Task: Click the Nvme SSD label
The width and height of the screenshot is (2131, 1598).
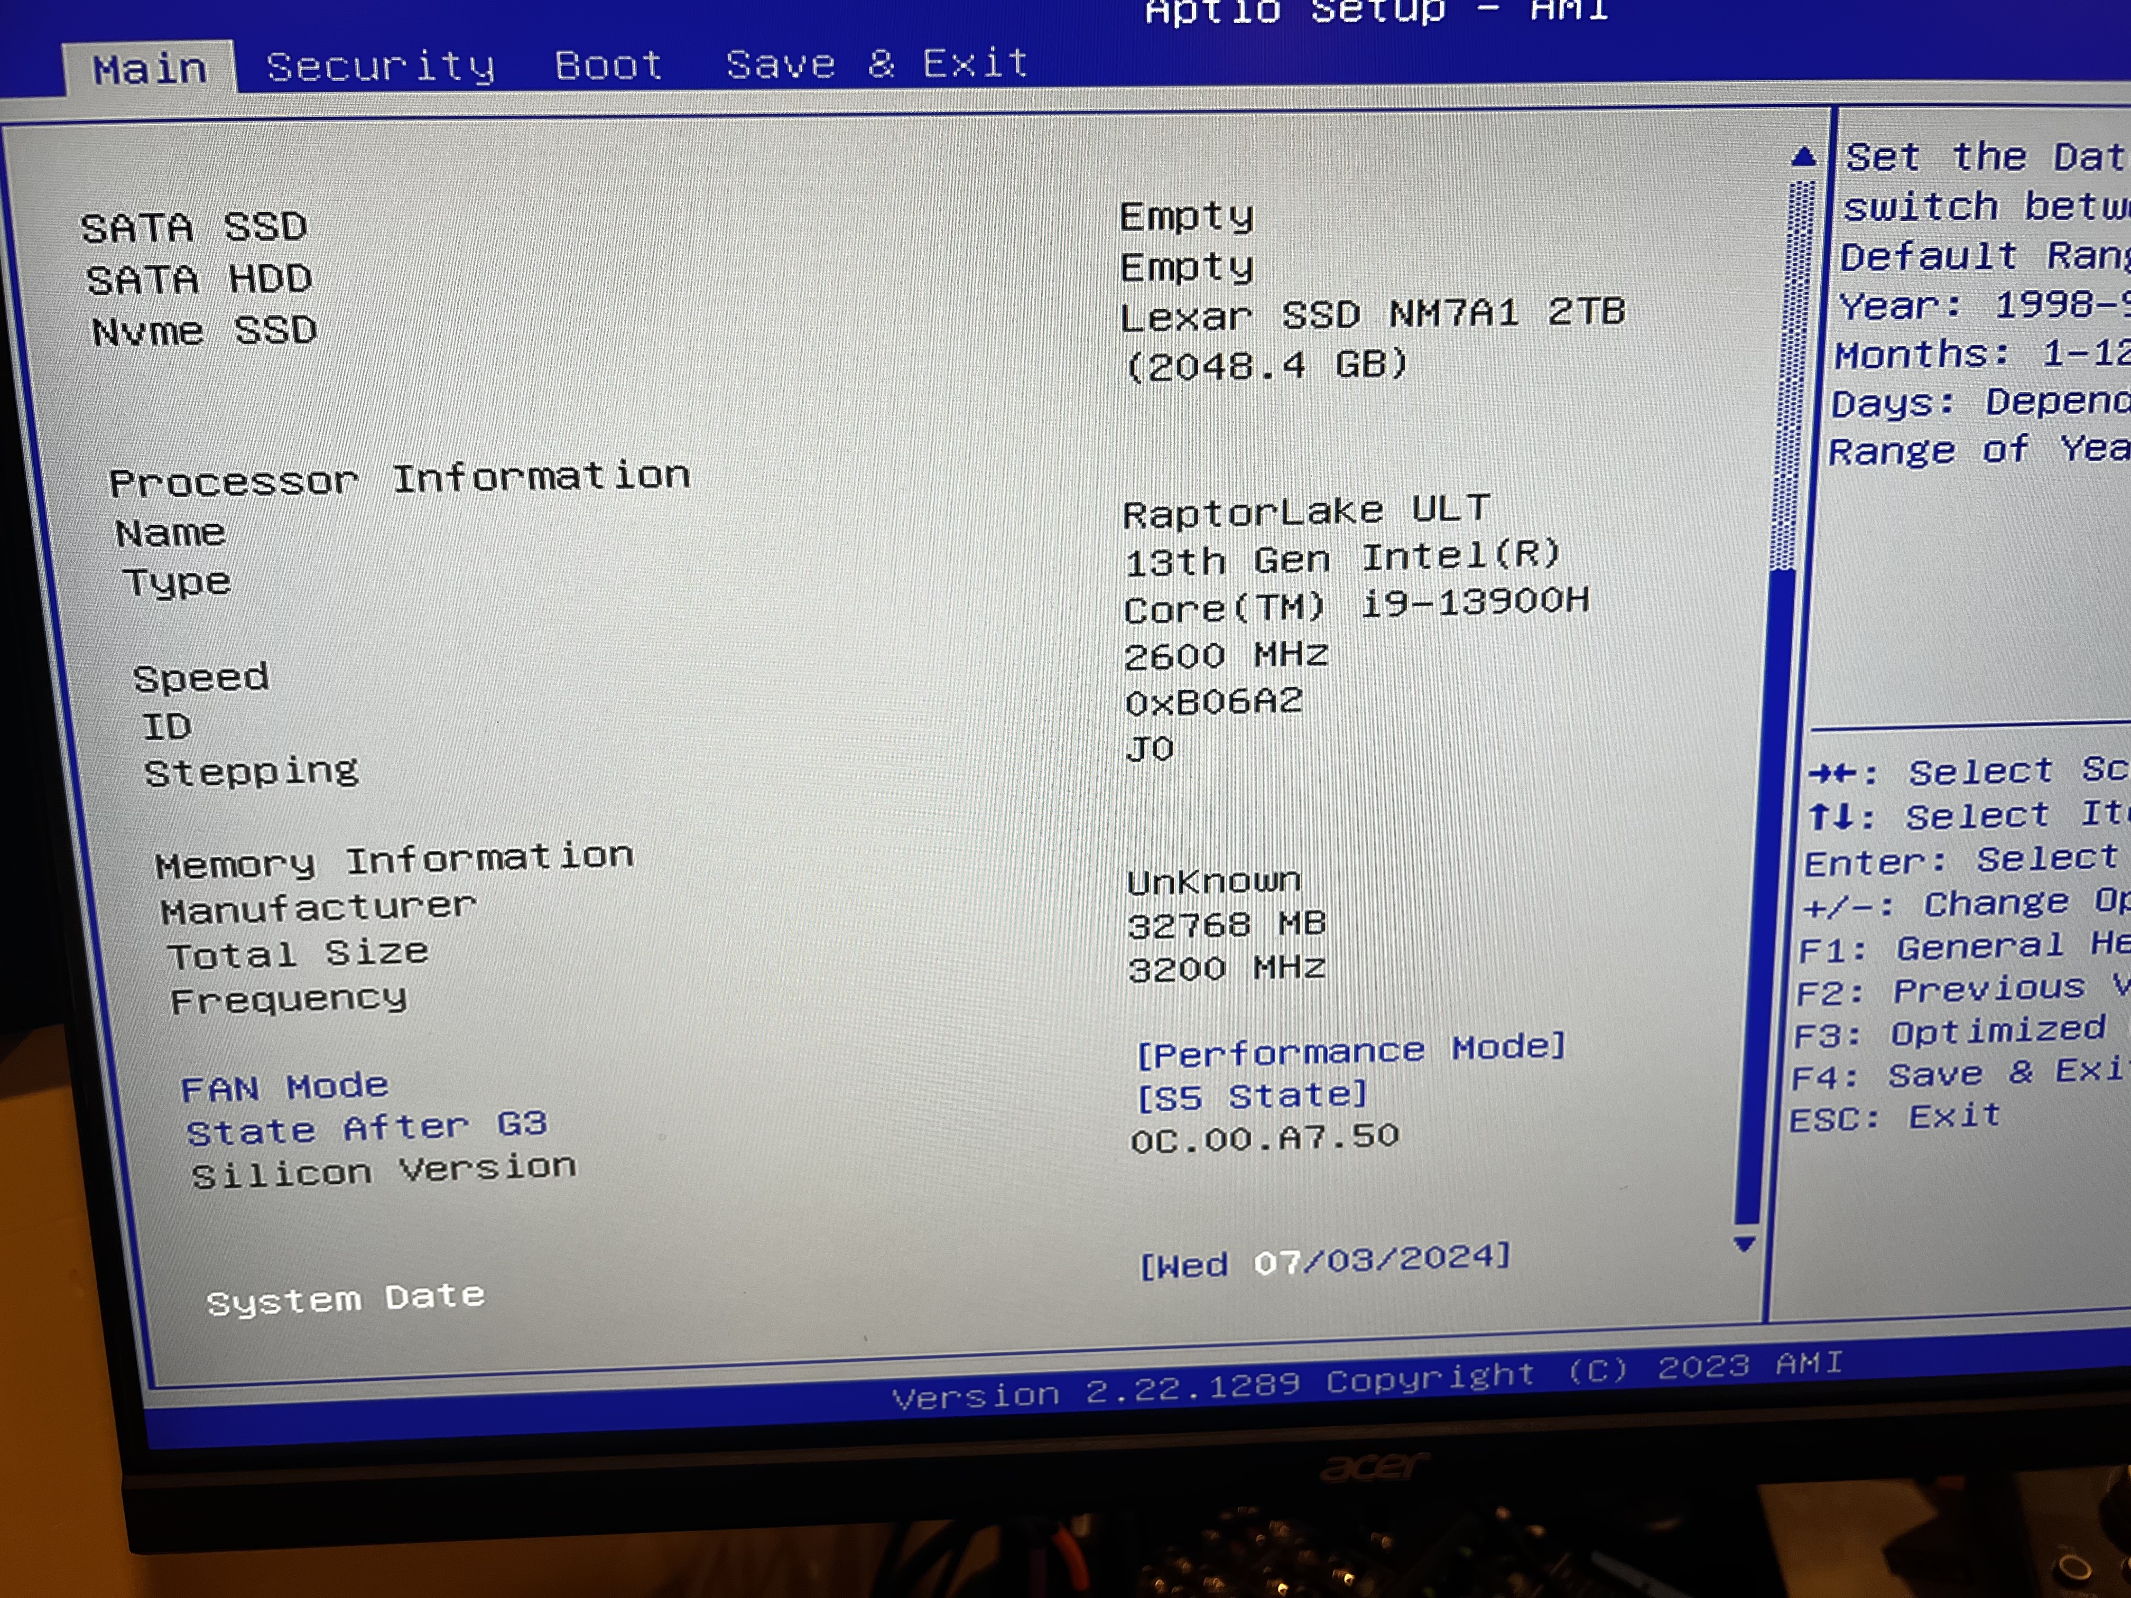Action: 204,330
